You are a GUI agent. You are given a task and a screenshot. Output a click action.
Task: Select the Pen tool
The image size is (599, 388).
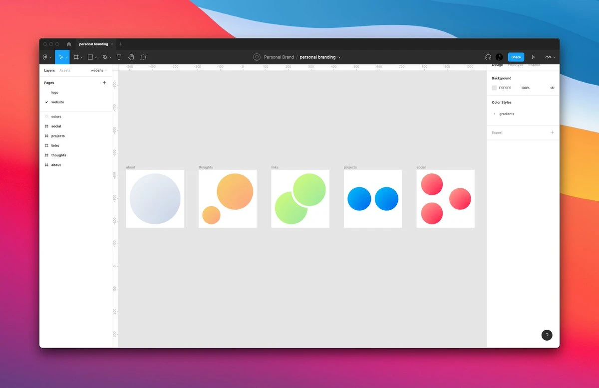click(x=105, y=57)
